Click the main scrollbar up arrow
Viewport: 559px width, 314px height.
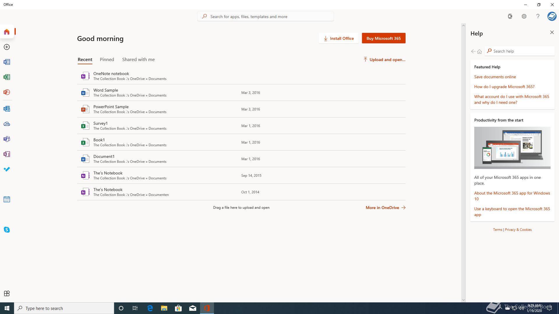[x=463, y=26]
